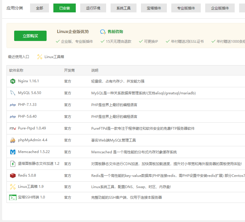Click the PHP-5.6.40 php icon

tap(13, 116)
